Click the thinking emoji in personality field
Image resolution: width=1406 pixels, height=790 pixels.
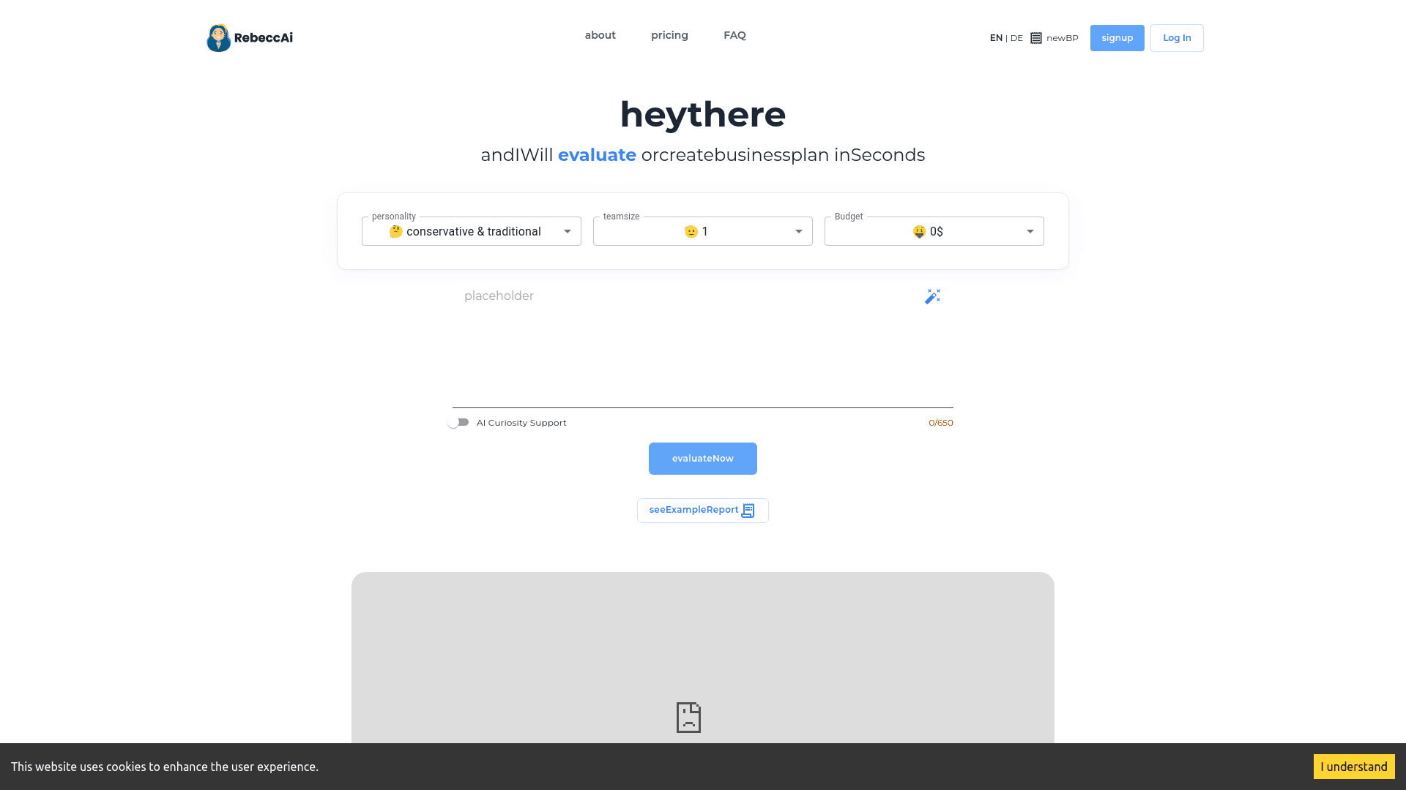pos(395,232)
